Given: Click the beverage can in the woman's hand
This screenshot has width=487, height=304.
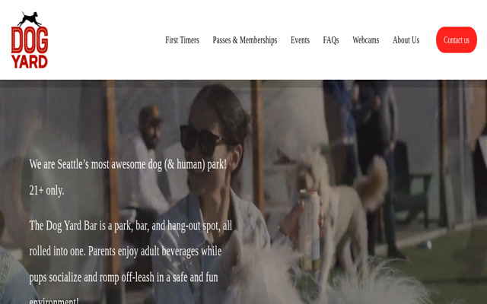Looking at the screenshot, I should pyautogui.click(x=308, y=228).
